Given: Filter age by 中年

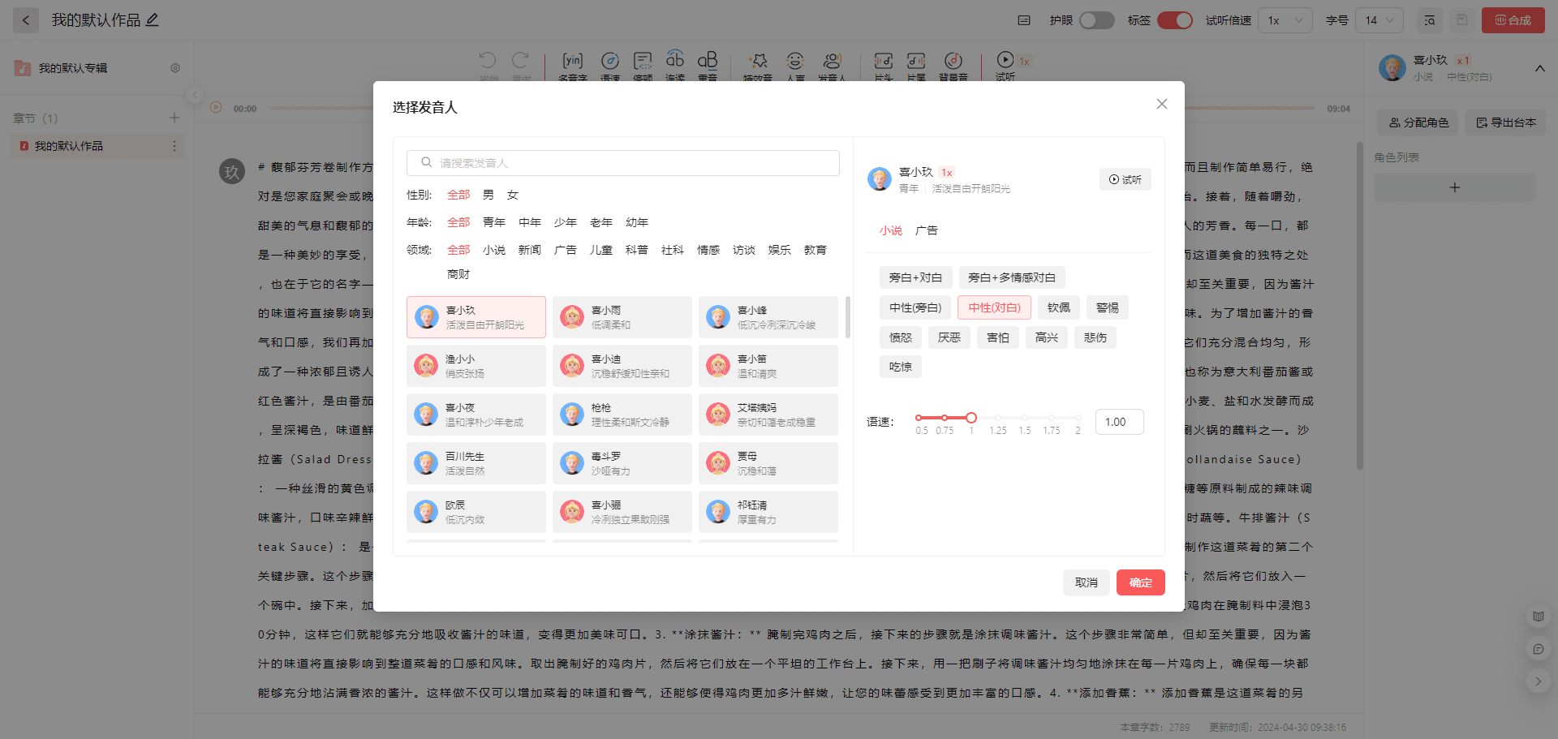Looking at the screenshot, I should pos(530,222).
